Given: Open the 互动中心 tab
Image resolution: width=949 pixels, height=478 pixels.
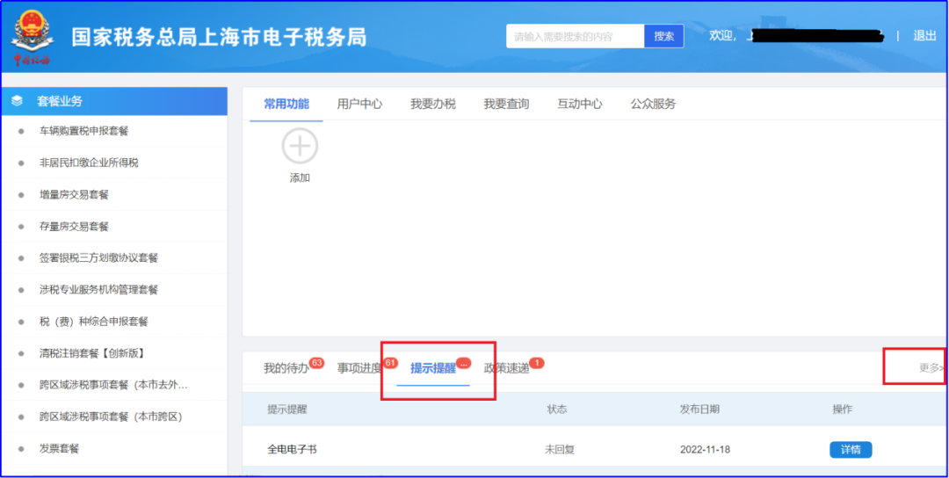Looking at the screenshot, I should click(x=579, y=104).
